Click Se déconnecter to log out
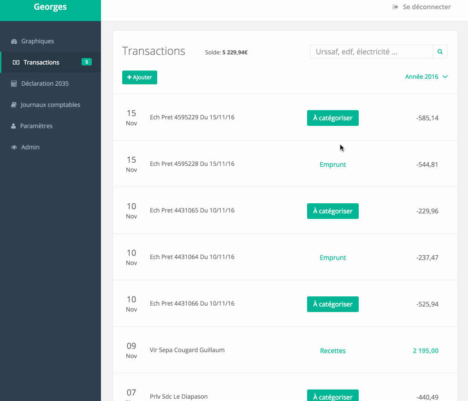The image size is (468, 401). (427, 7)
